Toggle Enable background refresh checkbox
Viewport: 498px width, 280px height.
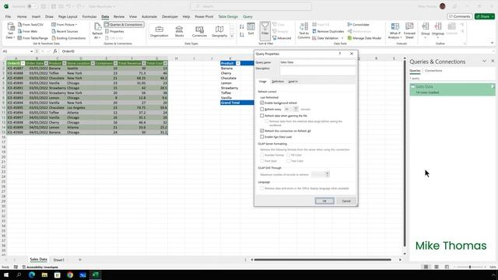pyautogui.click(x=262, y=103)
